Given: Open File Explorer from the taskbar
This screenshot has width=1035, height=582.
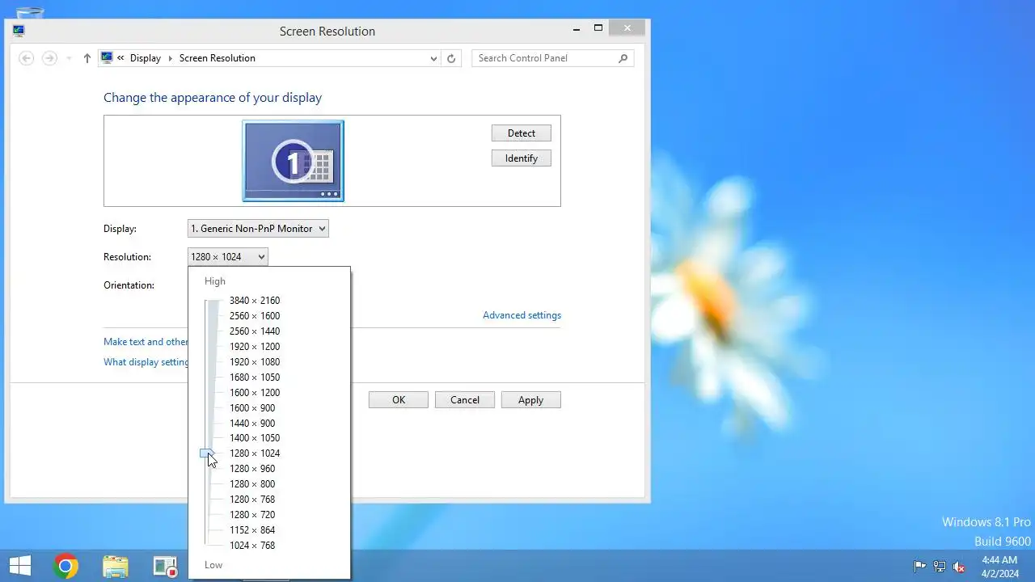Looking at the screenshot, I should 116,567.
